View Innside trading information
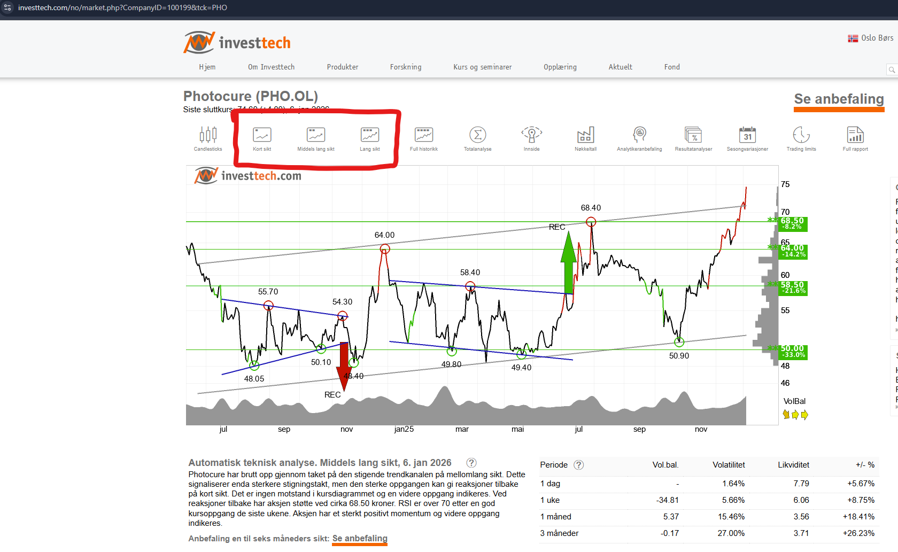This screenshot has height=552, width=898. (x=531, y=138)
